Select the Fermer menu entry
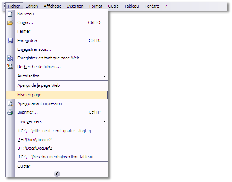Screen dimensions: 232x182 pyautogui.click(x=57, y=31)
